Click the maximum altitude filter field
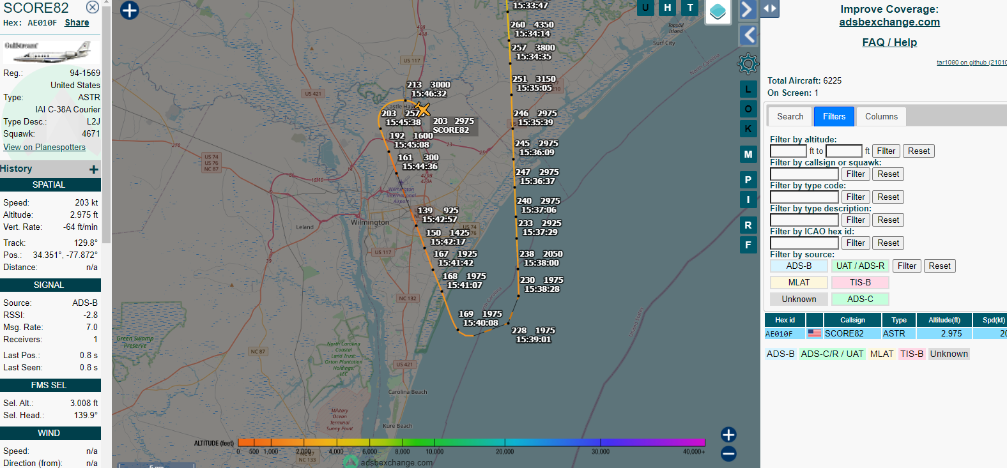This screenshot has width=1007, height=468. pos(844,151)
